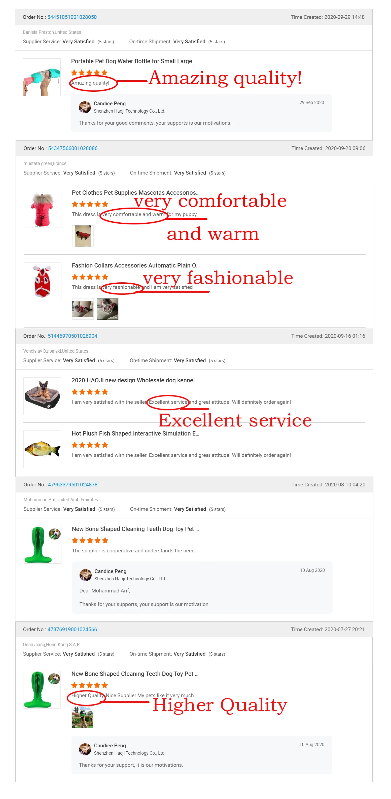Open the garden review photo under Higher Quality
391x799 pixels.
click(x=82, y=717)
